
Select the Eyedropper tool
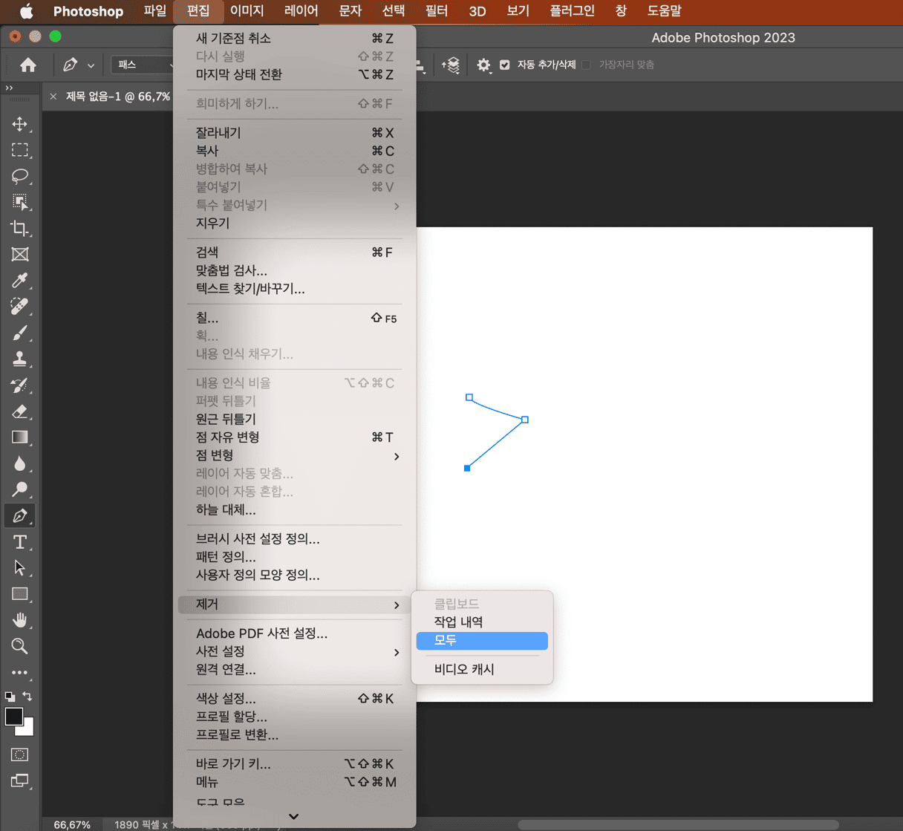[20, 281]
